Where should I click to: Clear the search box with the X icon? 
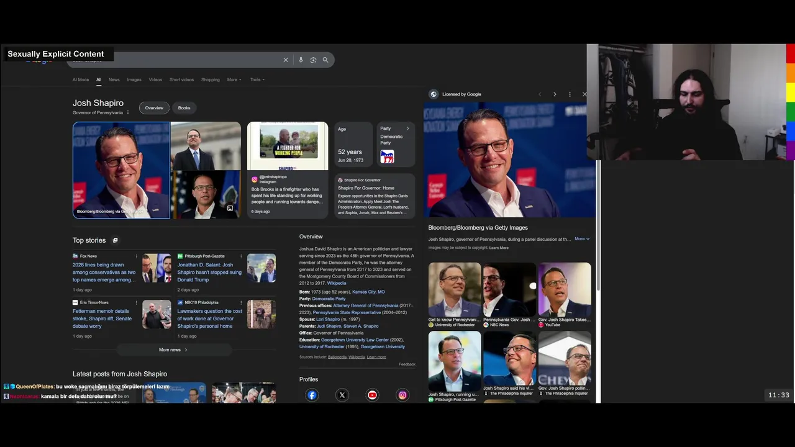pyautogui.click(x=286, y=60)
